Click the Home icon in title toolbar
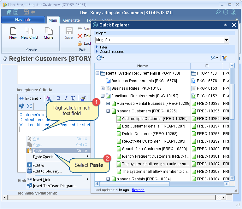Viewport: 242px width, 209px height. 9,12
